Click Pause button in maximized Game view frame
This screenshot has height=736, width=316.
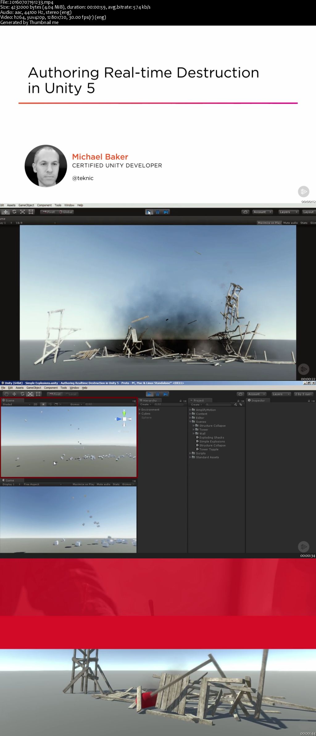pyautogui.click(x=158, y=212)
